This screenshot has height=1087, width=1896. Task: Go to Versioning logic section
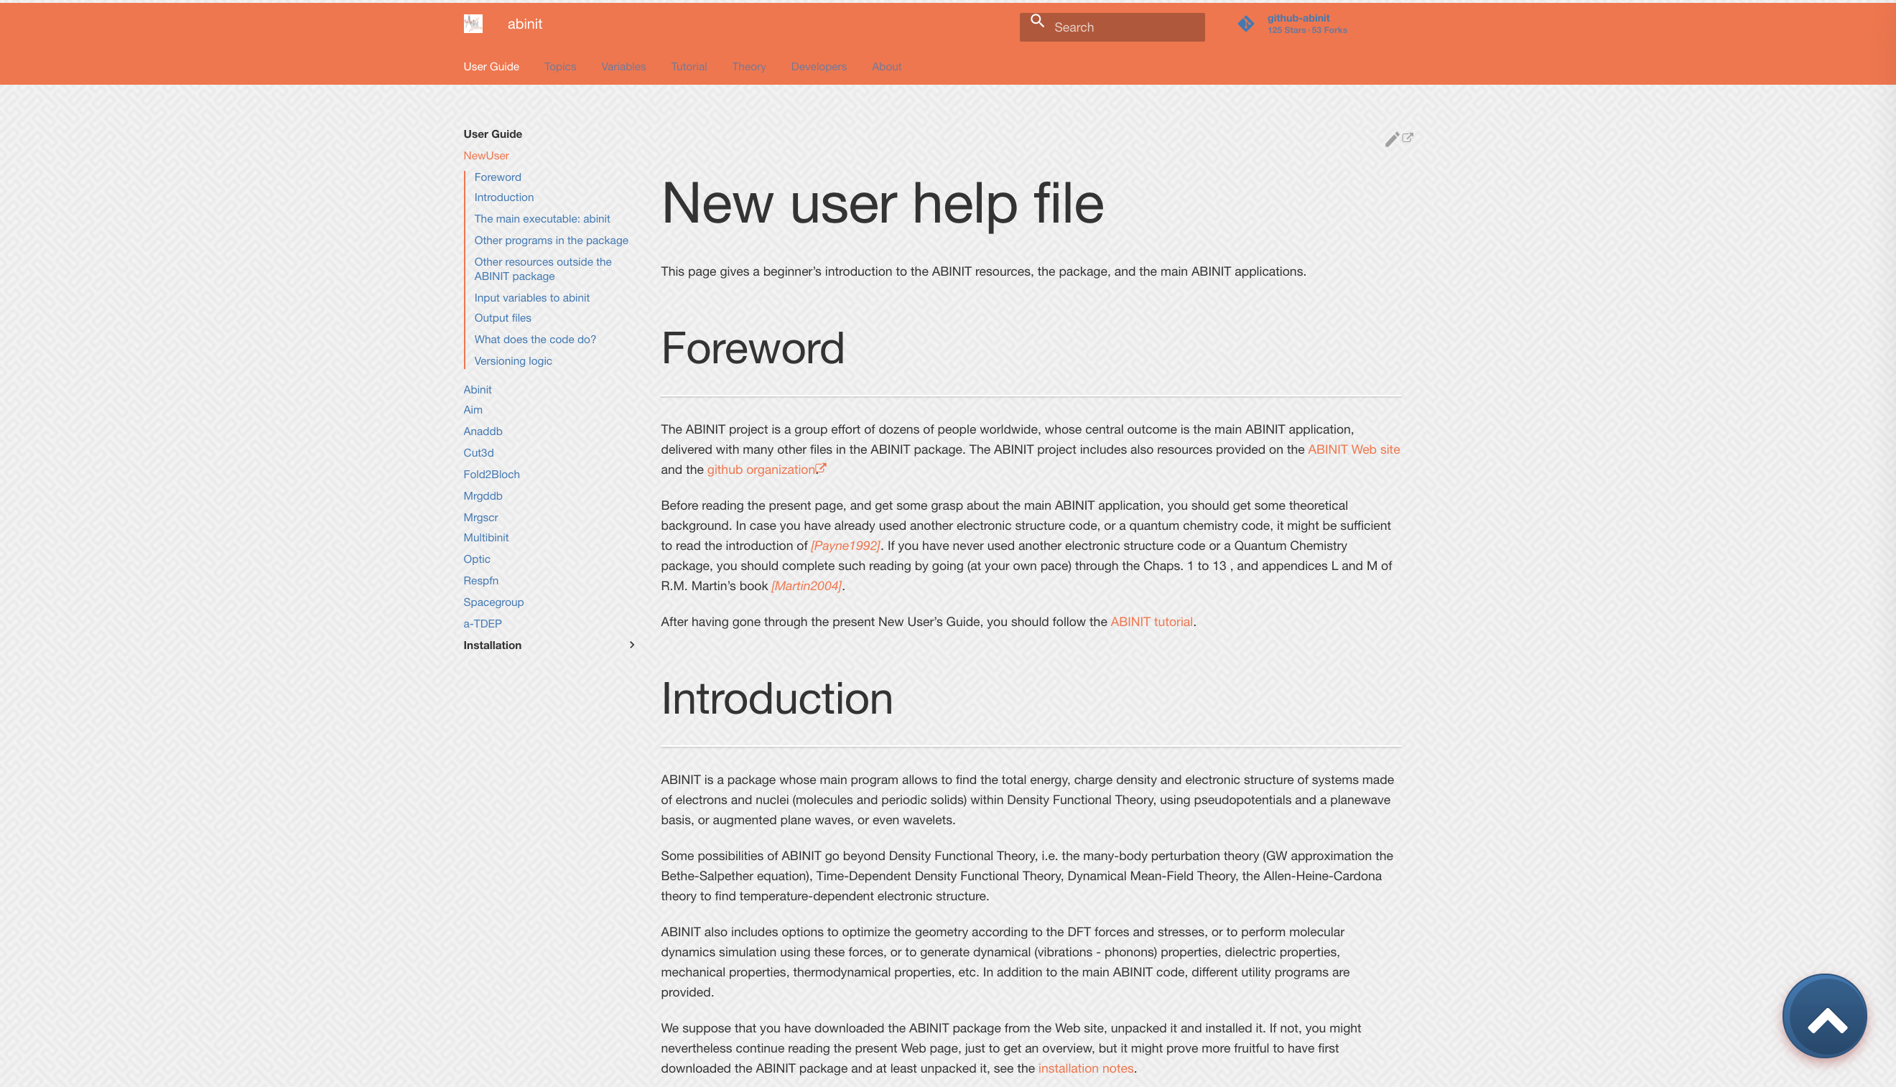[513, 361]
